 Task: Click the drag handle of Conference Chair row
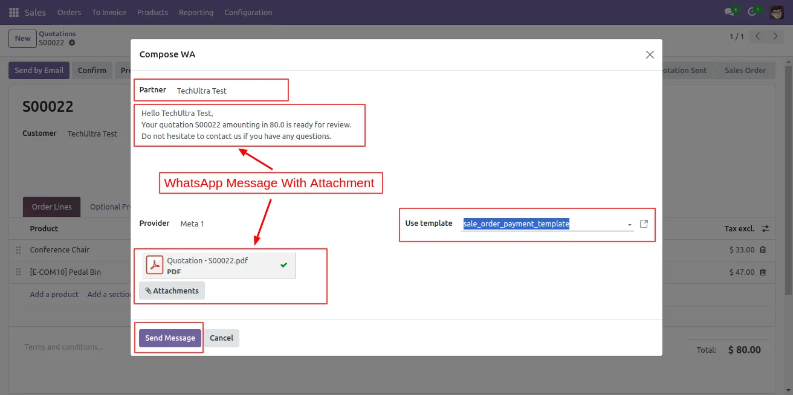[x=18, y=249]
